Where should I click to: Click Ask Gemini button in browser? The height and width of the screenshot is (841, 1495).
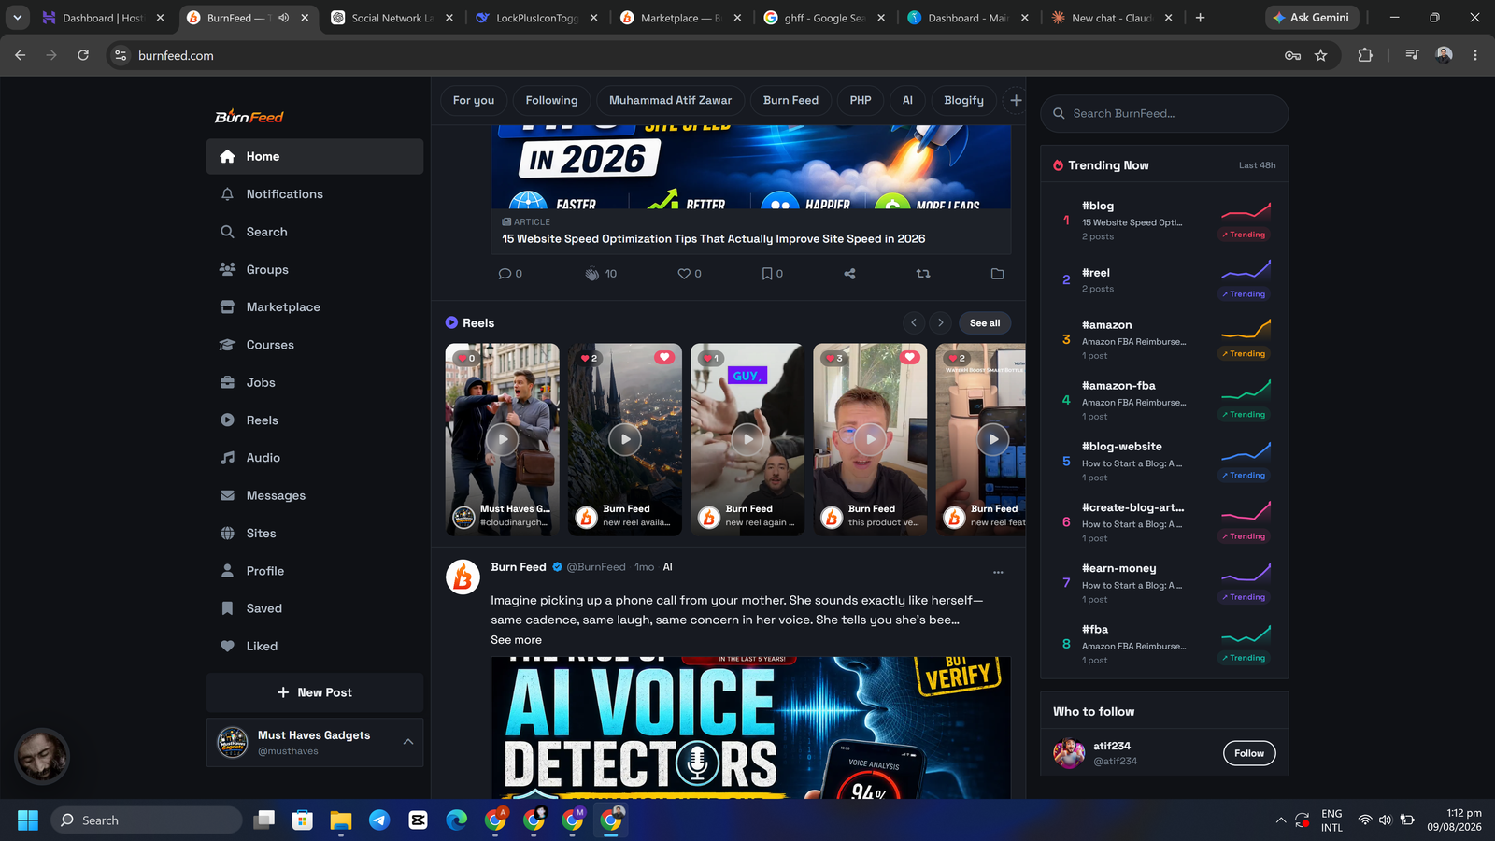1311,18
